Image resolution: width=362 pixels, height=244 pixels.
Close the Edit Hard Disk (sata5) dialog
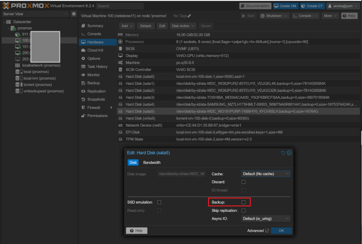(289, 153)
